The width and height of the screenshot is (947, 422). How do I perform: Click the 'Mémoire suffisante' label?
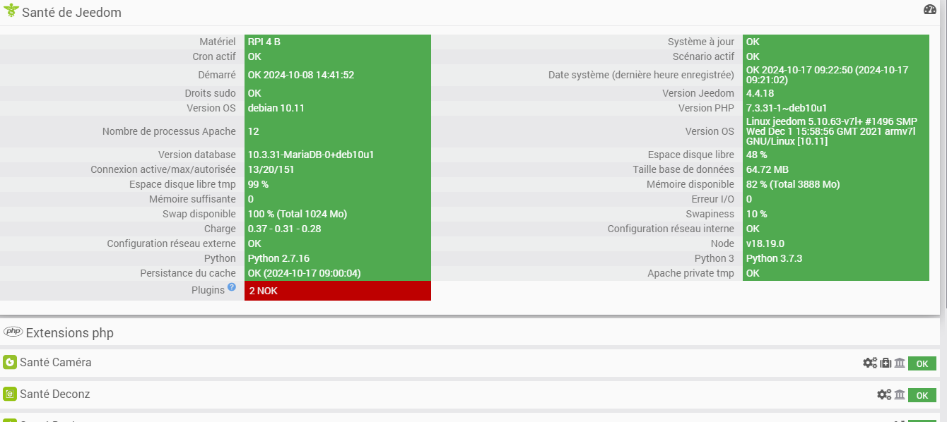(192, 199)
